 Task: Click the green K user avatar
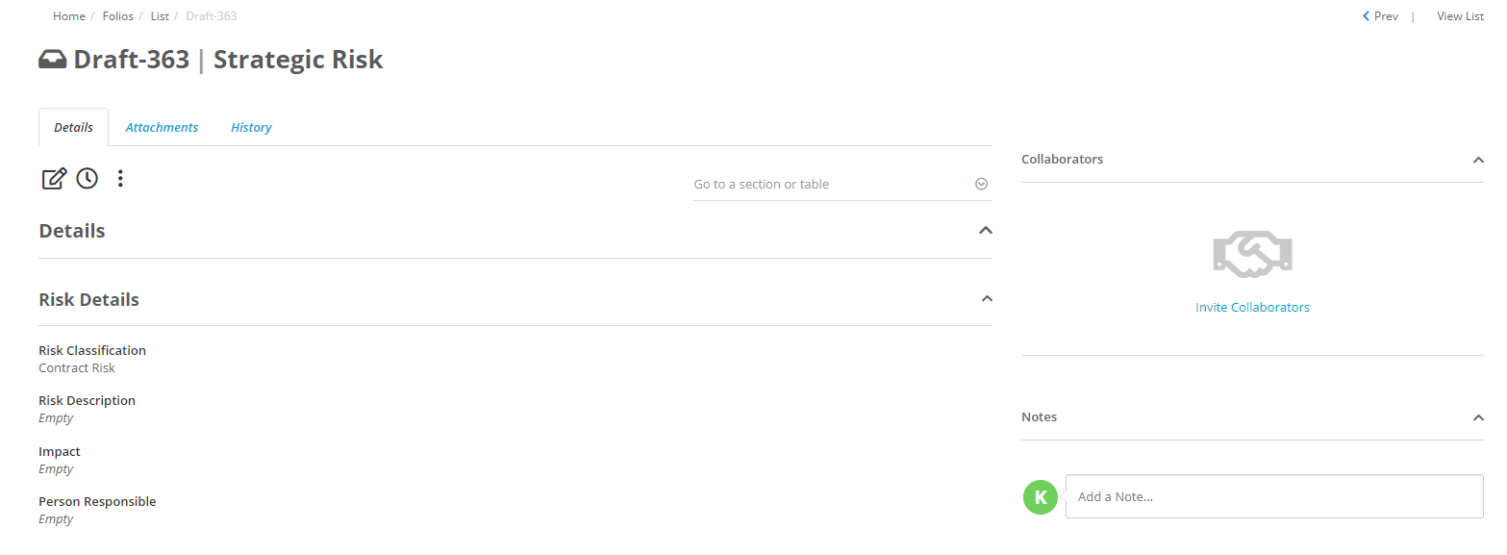pyautogui.click(x=1041, y=497)
